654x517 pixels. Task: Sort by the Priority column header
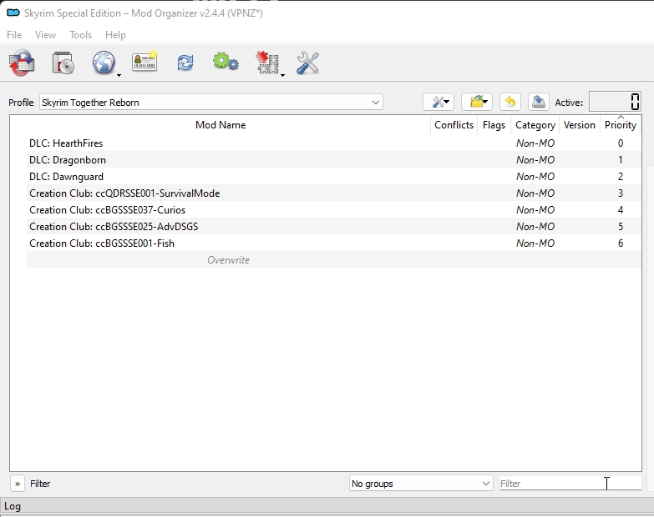click(620, 125)
